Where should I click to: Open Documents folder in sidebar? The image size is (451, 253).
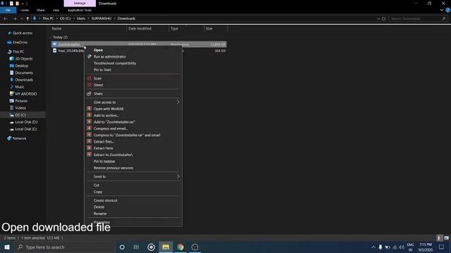[24, 73]
